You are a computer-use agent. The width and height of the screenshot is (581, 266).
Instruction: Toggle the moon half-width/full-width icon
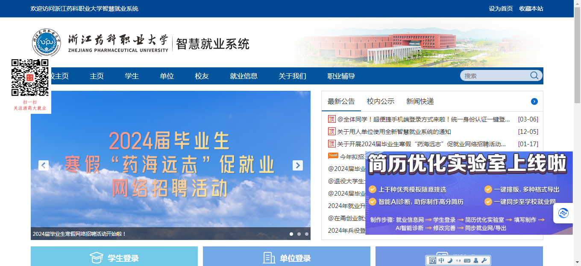[x=449, y=260]
